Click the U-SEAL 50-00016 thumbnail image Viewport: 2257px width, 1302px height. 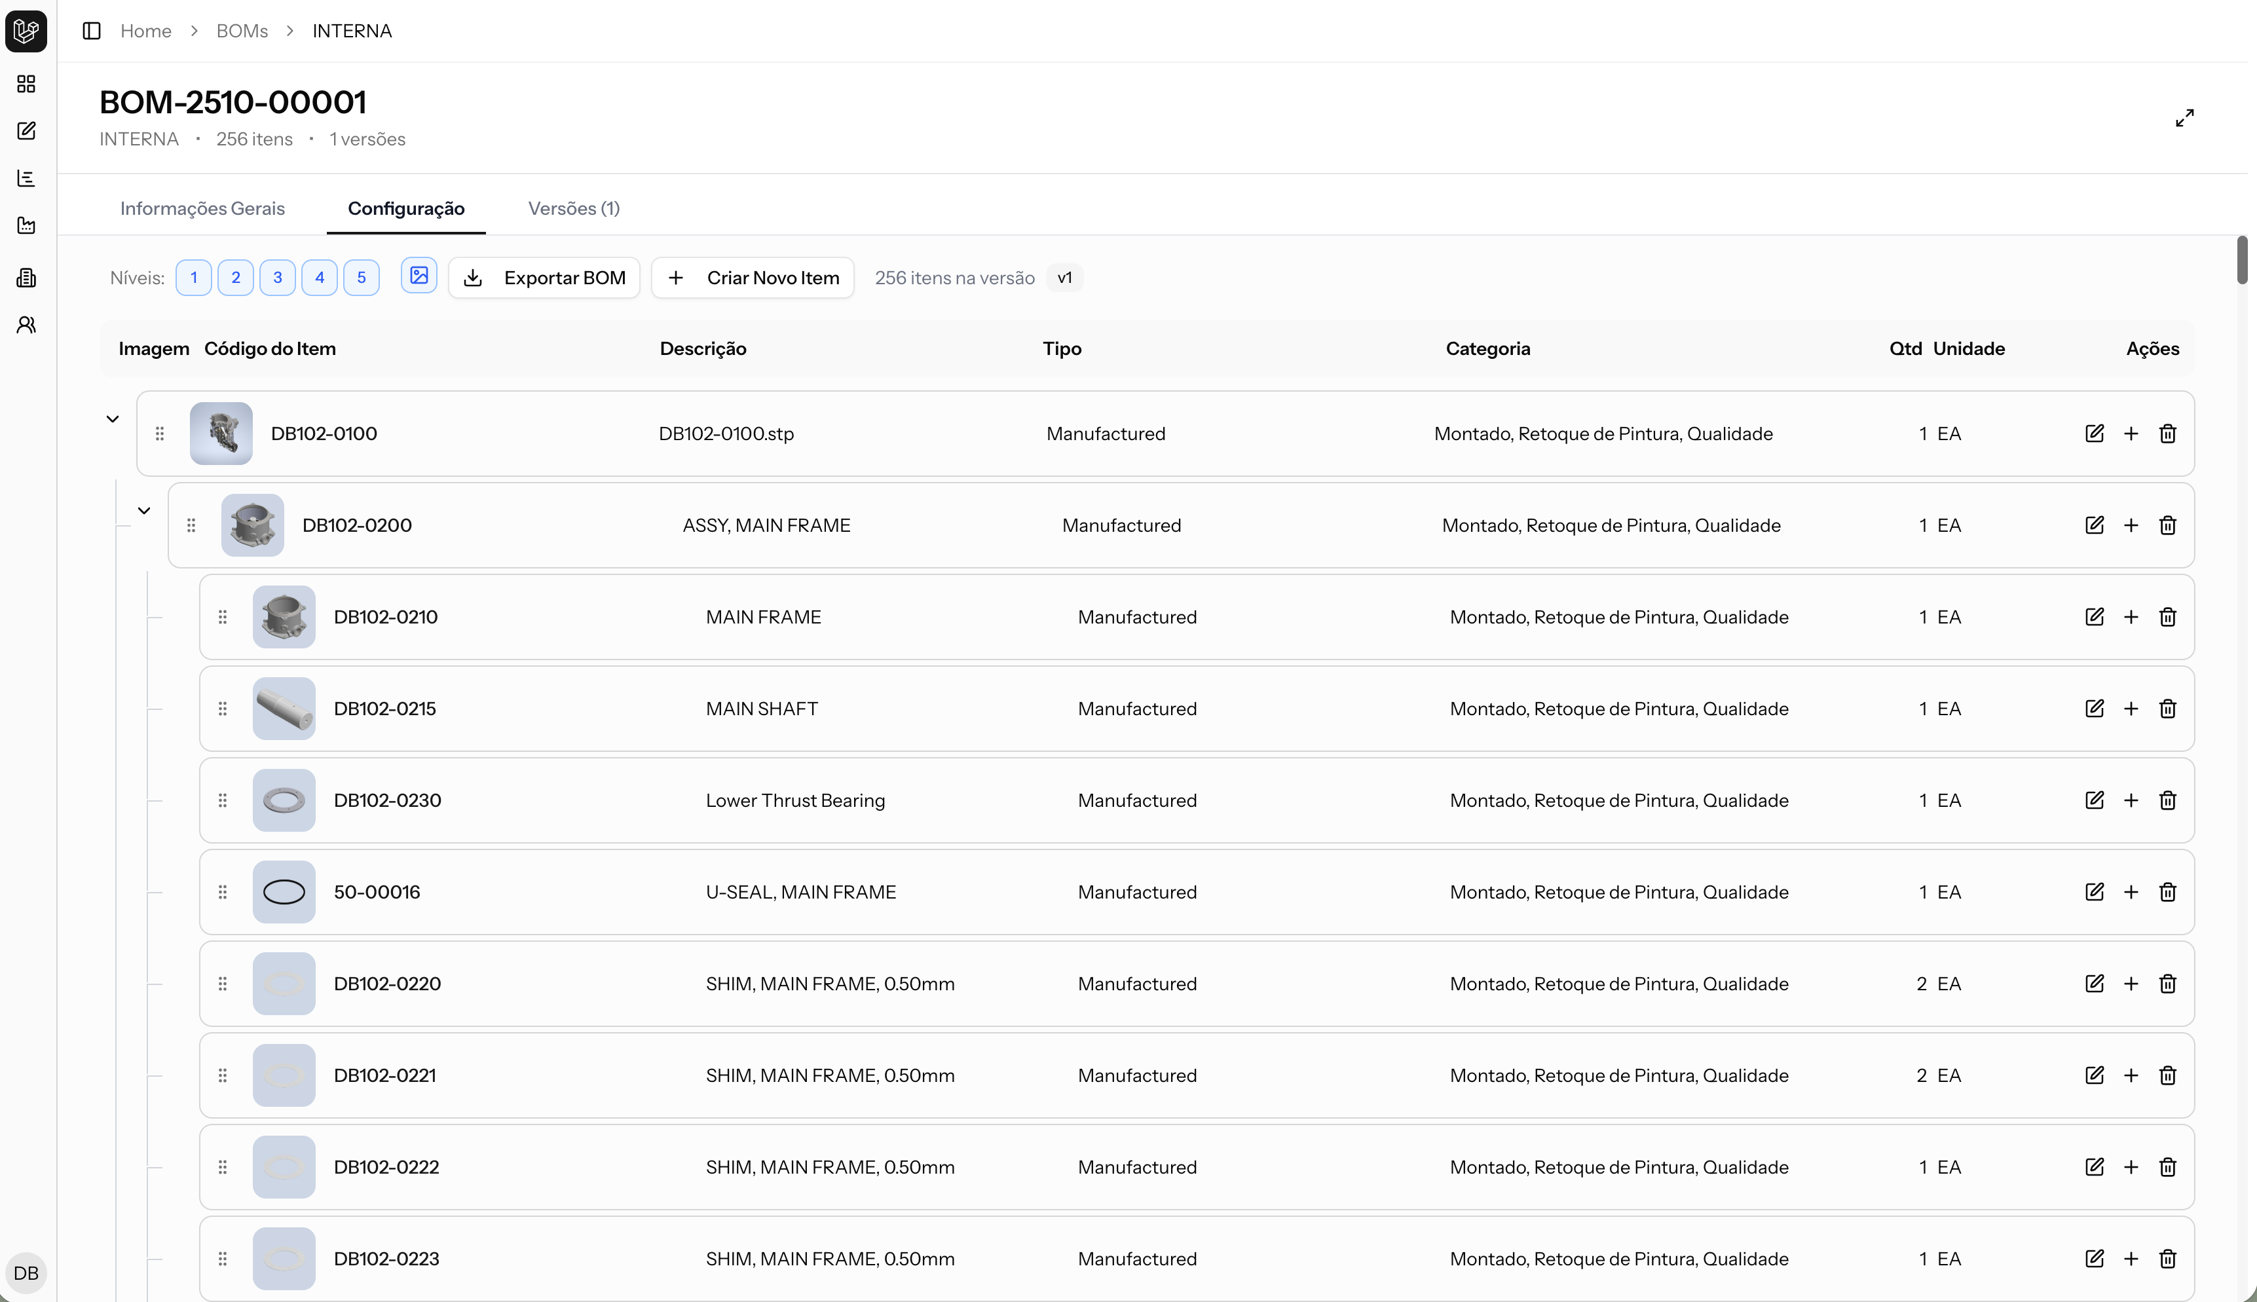click(x=284, y=893)
